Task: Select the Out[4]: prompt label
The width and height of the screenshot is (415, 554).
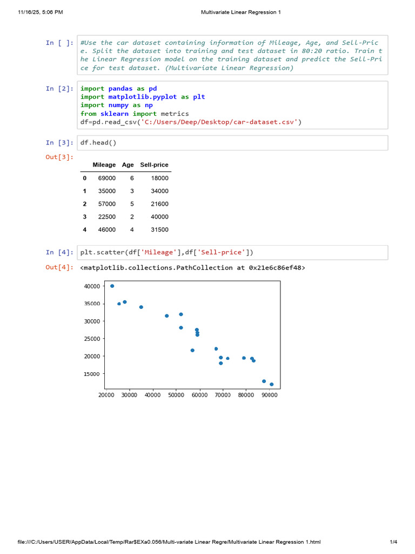Action: tap(59, 267)
